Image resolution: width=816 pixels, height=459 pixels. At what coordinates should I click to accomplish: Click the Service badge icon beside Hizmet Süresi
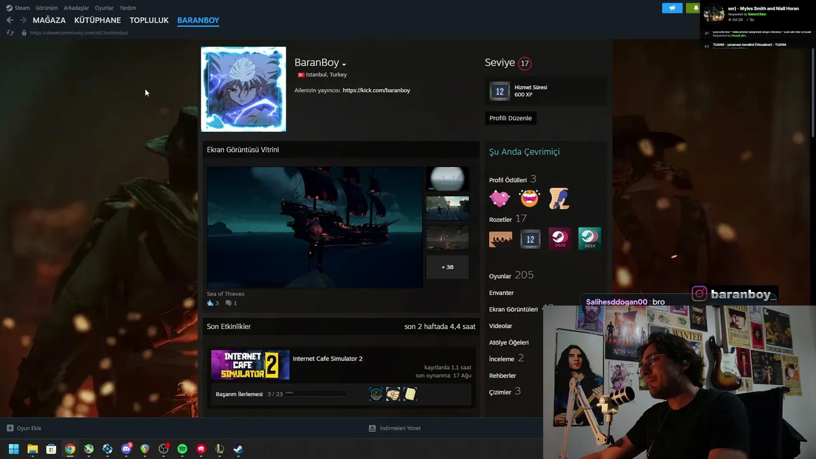500,91
